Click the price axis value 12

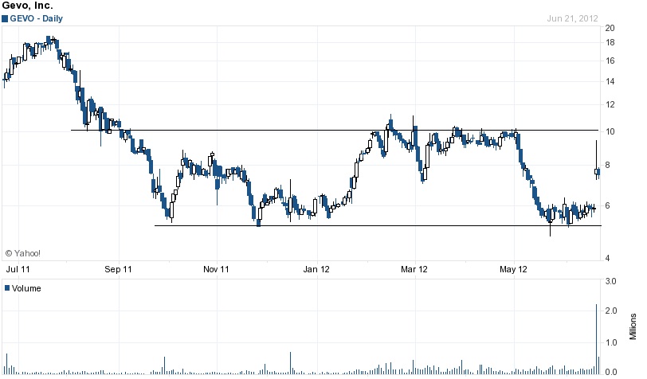click(610, 104)
